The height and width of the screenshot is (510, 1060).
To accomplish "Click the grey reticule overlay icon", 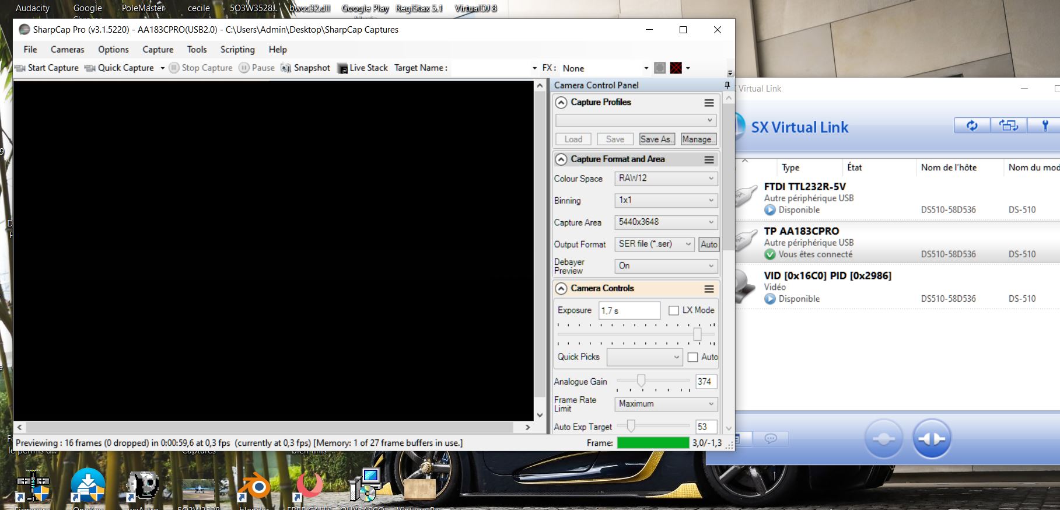I will pyautogui.click(x=660, y=68).
